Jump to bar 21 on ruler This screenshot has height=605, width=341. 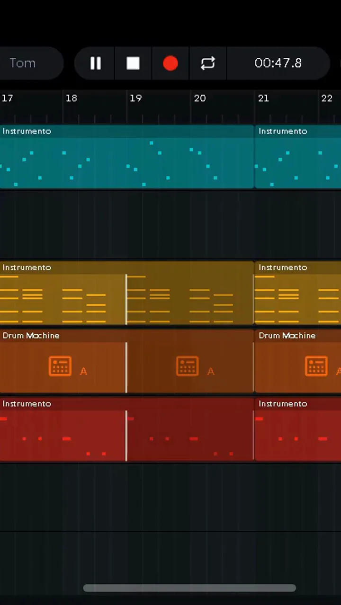coord(263,98)
